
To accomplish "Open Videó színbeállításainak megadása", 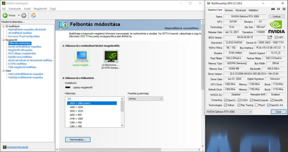I will pos(26,74).
